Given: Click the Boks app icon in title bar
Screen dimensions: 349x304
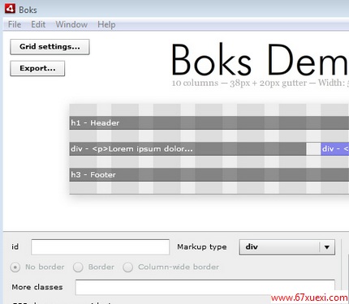Looking at the screenshot, I should click(x=10, y=9).
